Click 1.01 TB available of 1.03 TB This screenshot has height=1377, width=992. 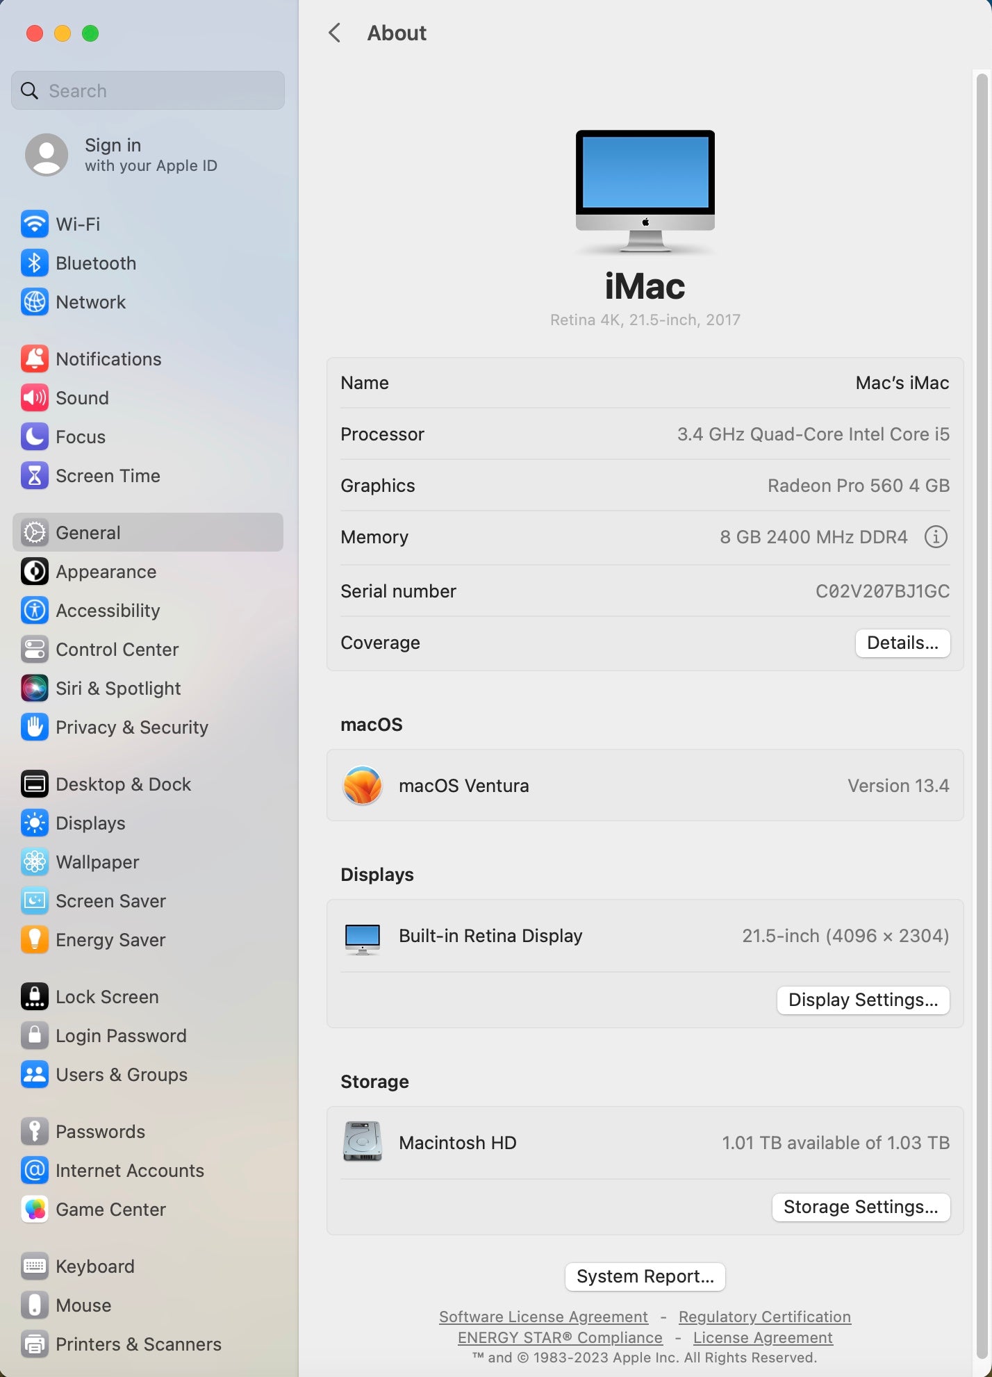point(835,1143)
